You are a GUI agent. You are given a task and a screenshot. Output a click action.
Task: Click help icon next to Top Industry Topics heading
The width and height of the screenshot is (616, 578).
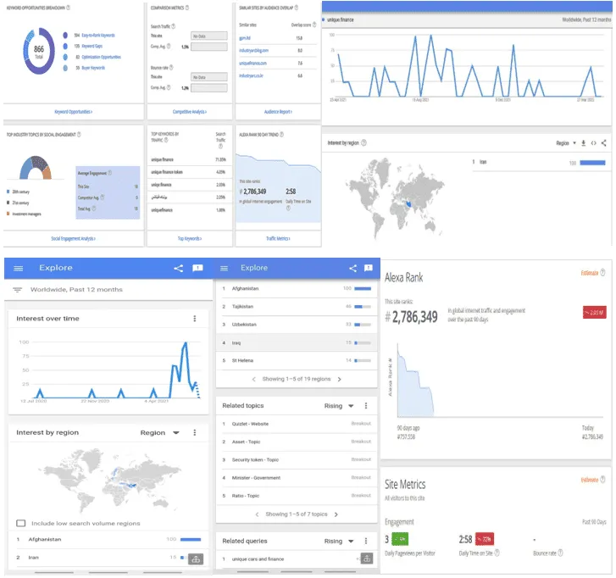pyautogui.click(x=79, y=135)
